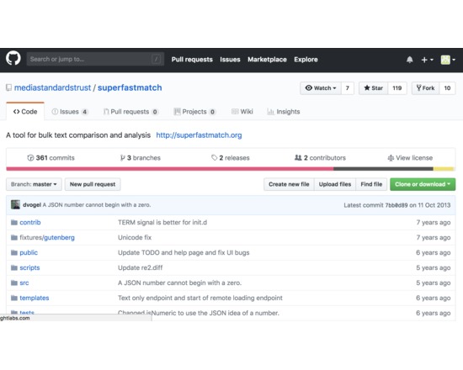Image resolution: width=463 pixels, height=370 pixels.
Task: Click the dvogel avatar thumbnail
Action: 15,204
